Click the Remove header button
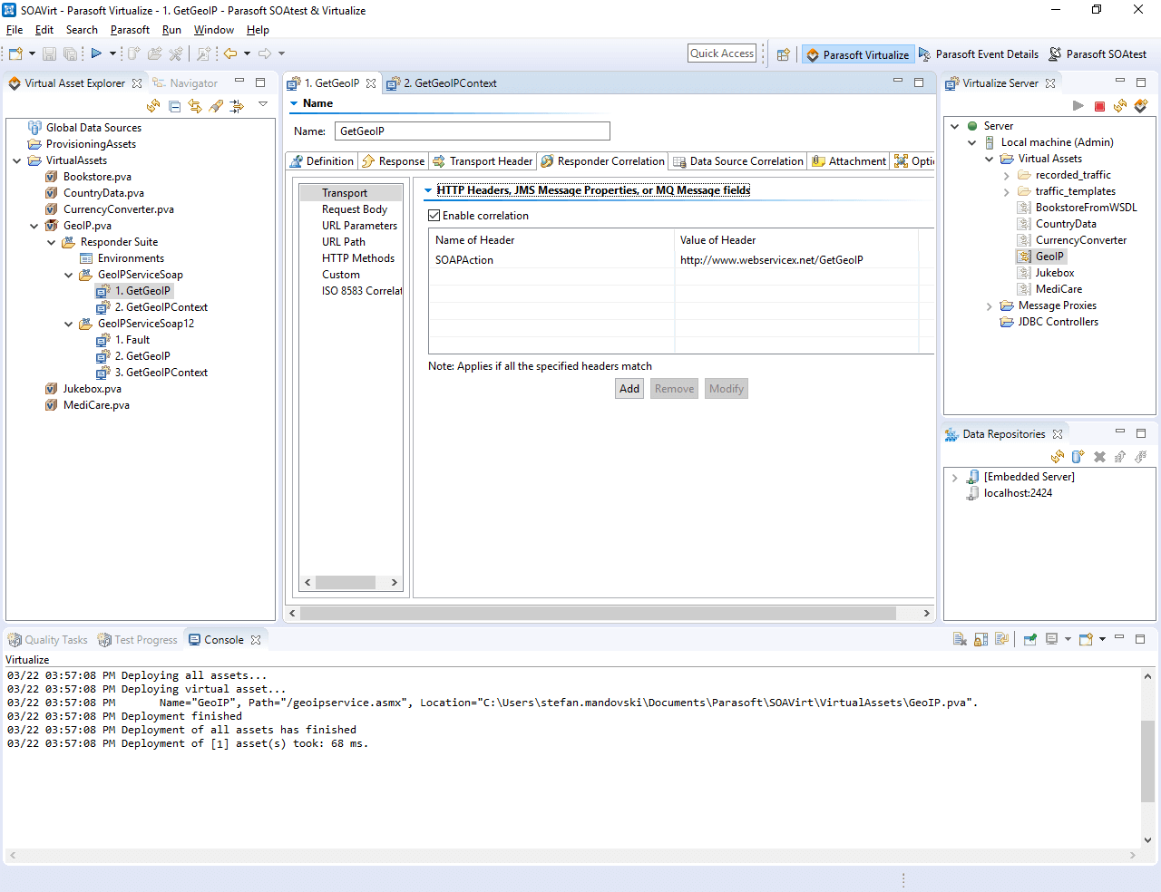Image resolution: width=1161 pixels, height=892 pixels. (x=674, y=389)
